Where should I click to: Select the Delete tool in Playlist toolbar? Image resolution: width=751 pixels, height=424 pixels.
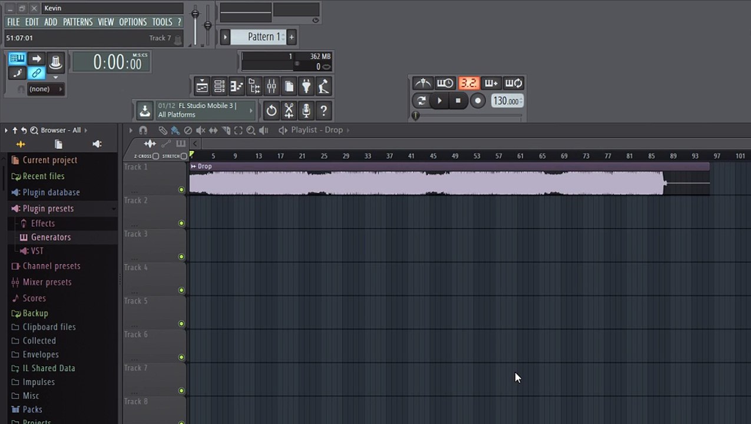[x=188, y=130]
